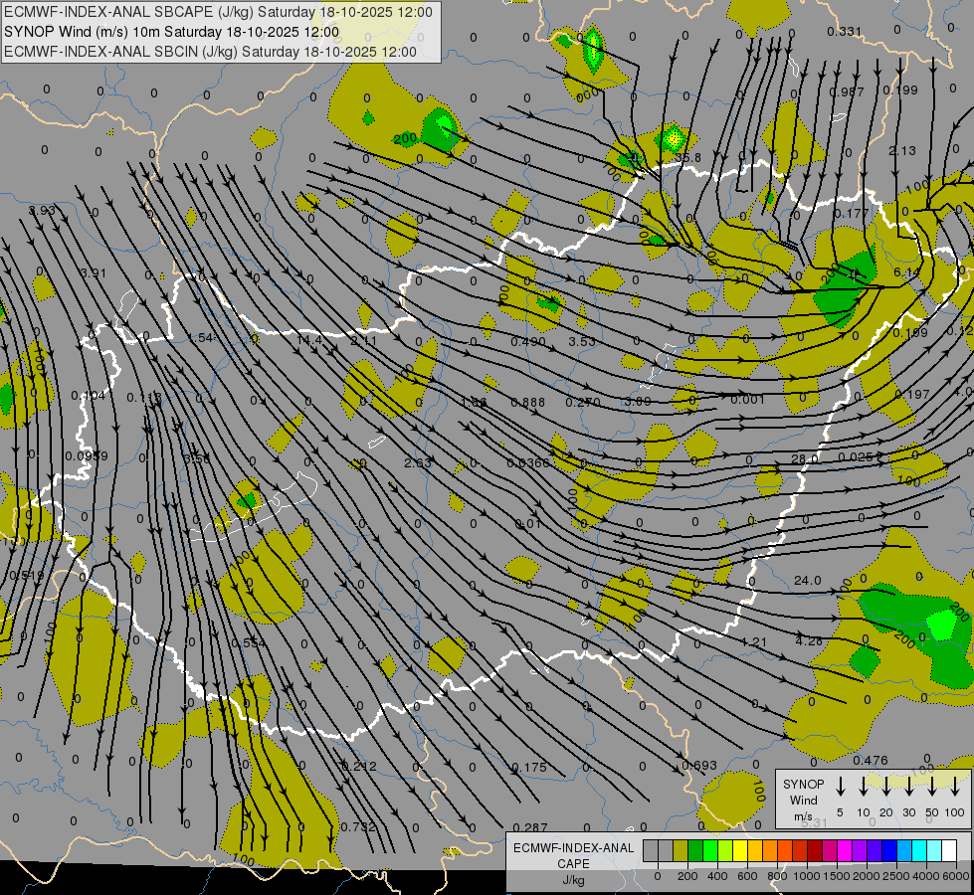Click the 1000 scale value in CAPE legend
The height and width of the screenshot is (895, 974).
806,876
